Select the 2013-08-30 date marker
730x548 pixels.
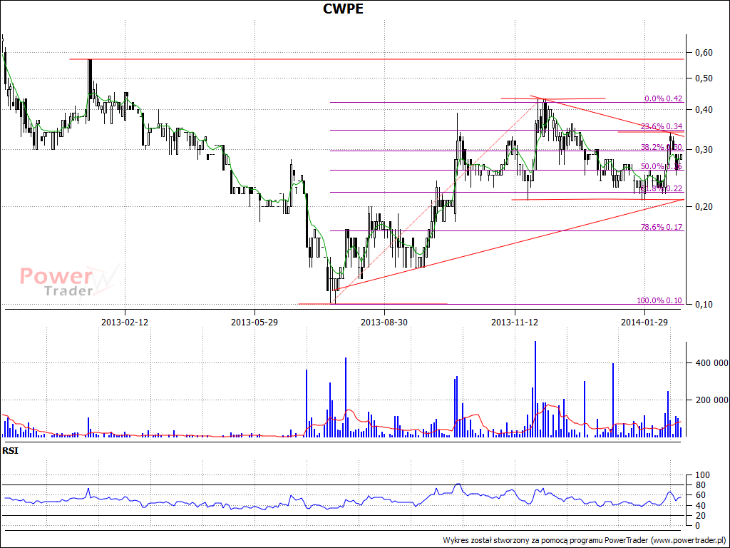tap(384, 322)
